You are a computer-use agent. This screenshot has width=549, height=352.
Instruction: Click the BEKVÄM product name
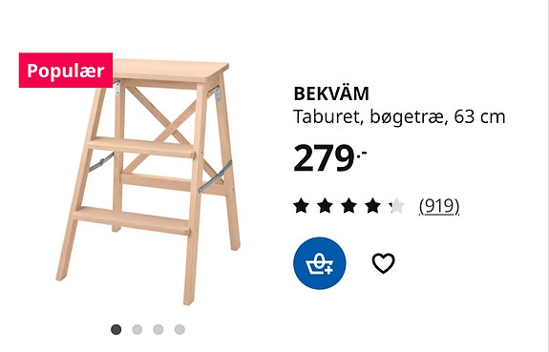[331, 93]
